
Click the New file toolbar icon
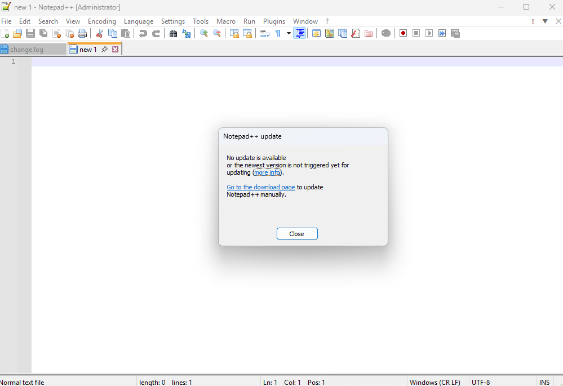[x=5, y=33]
